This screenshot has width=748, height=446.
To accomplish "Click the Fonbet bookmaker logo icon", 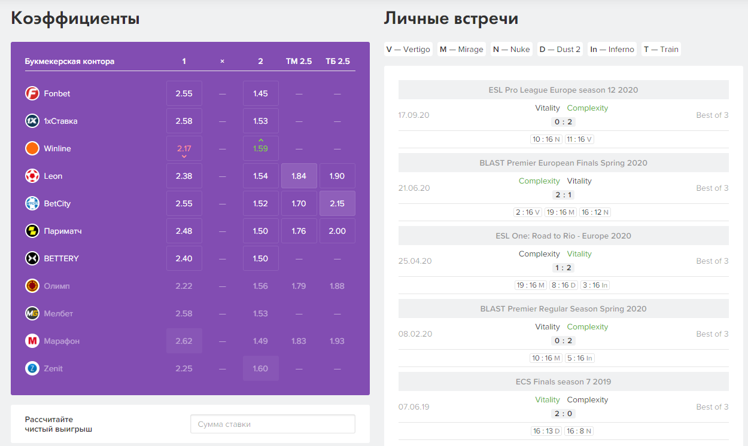I will (32, 94).
